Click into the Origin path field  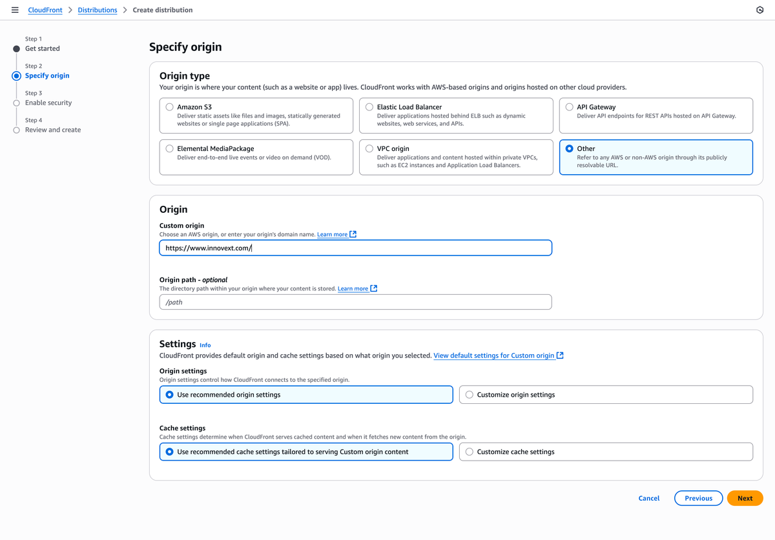tap(355, 302)
